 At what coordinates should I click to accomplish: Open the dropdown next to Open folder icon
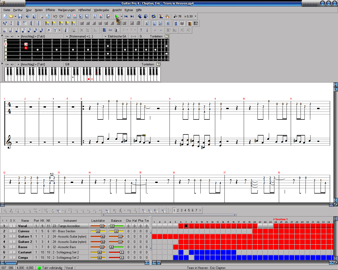[15, 16]
